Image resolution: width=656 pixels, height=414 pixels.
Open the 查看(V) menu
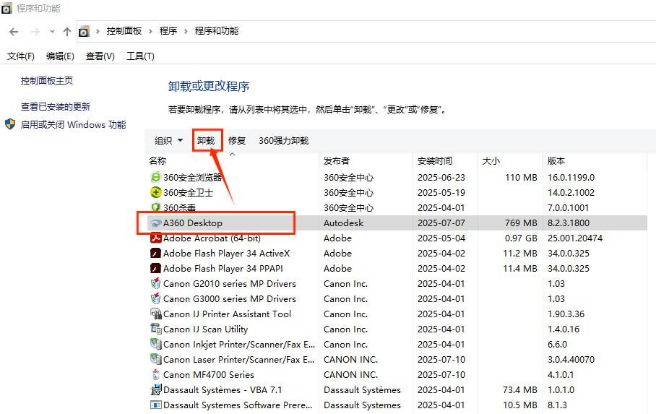(x=100, y=56)
